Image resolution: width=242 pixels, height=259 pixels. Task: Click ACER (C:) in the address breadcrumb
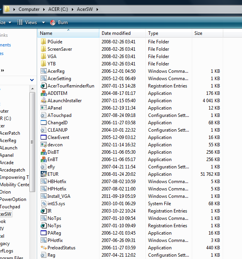[x=58, y=9]
